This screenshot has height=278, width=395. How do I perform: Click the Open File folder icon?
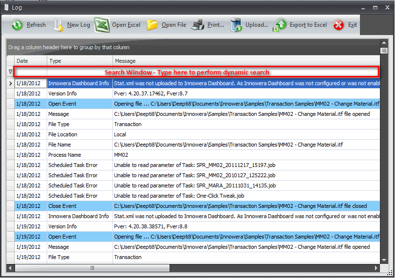pos(152,25)
